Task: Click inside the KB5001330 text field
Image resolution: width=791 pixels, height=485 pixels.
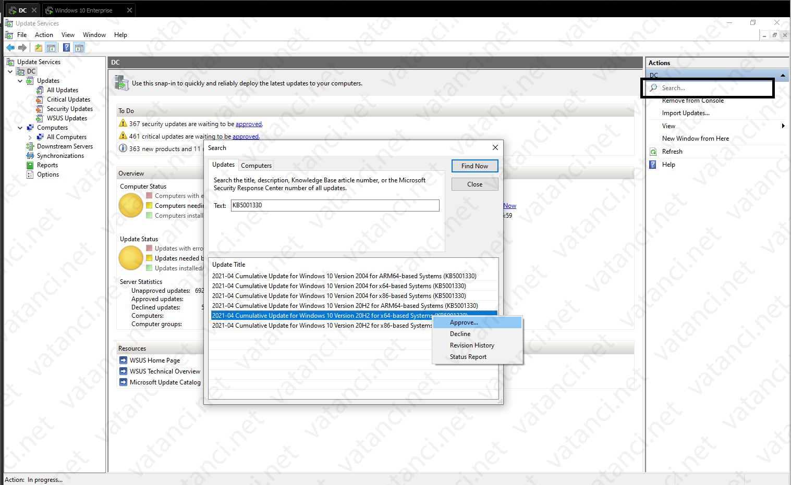Action: click(335, 205)
